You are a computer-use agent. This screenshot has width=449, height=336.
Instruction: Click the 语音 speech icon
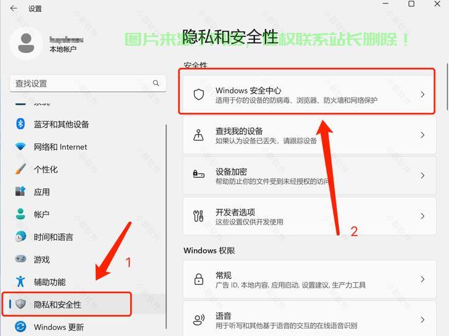199,320
